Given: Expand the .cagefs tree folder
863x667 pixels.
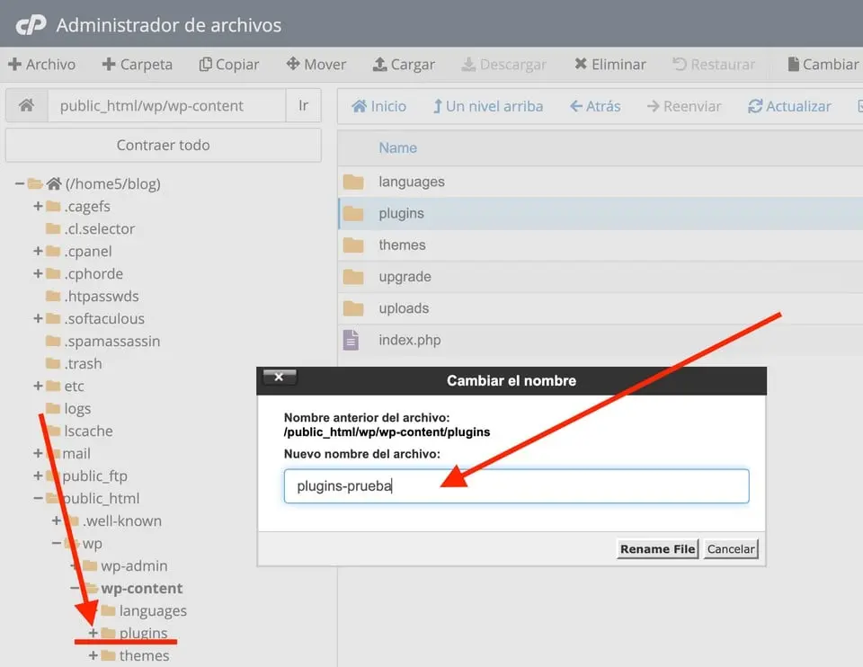Looking at the screenshot, I should [x=38, y=206].
